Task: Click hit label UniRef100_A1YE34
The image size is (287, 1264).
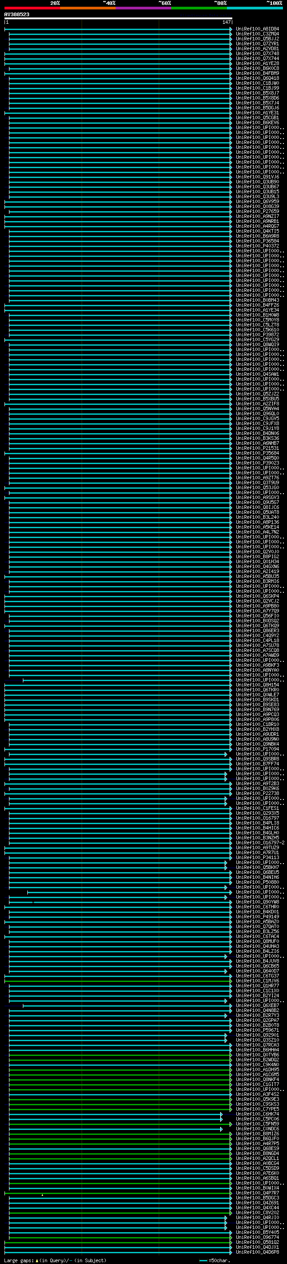Action: pos(257,310)
